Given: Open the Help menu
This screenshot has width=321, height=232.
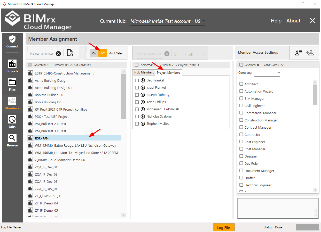Looking at the screenshot, I should pyautogui.click(x=276, y=21).
